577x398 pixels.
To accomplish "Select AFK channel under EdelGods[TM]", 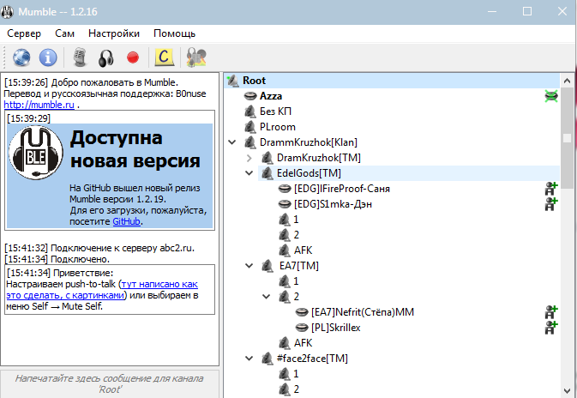I will tap(303, 250).
